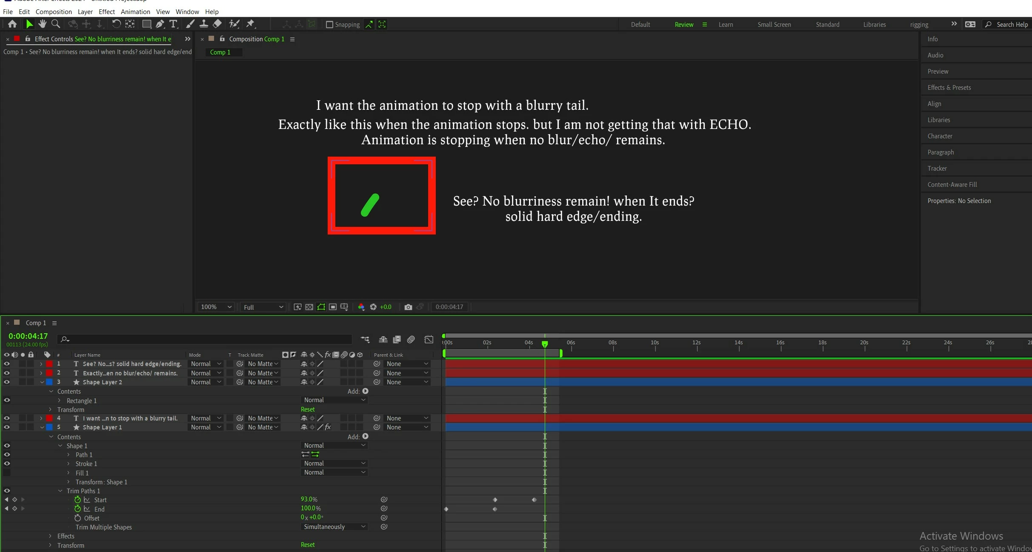Toggle Start property stopwatch
Image resolution: width=1032 pixels, height=552 pixels.
coord(77,500)
